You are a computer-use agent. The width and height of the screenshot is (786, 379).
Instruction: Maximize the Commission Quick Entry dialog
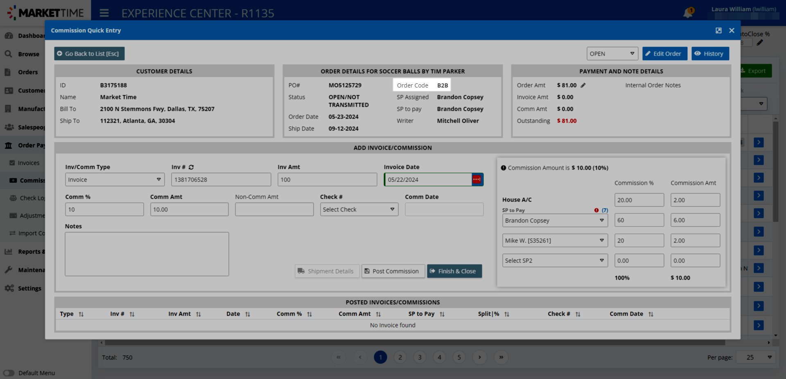pyautogui.click(x=718, y=30)
